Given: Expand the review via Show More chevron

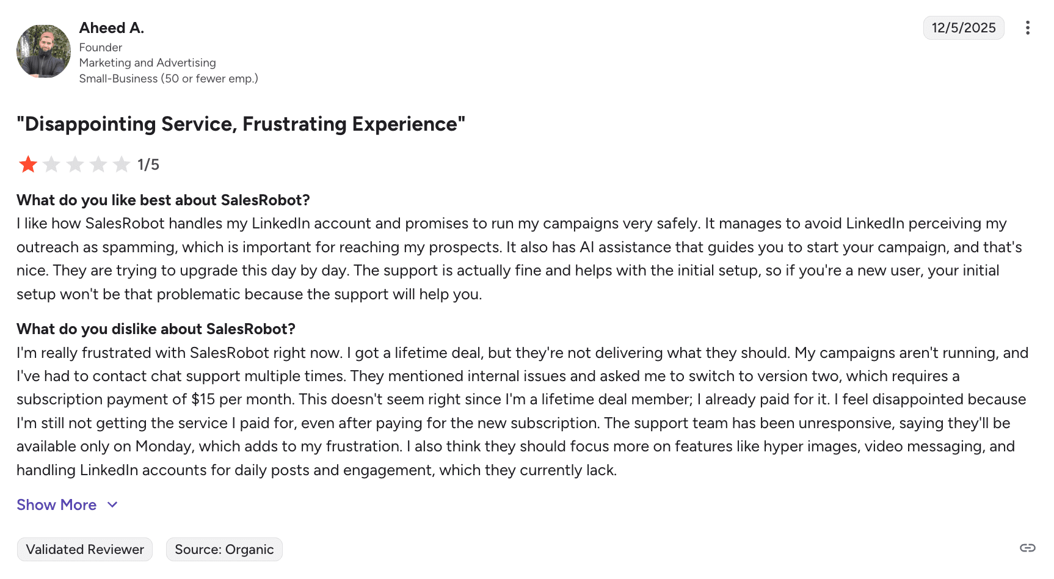Looking at the screenshot, I should (112, 505).
